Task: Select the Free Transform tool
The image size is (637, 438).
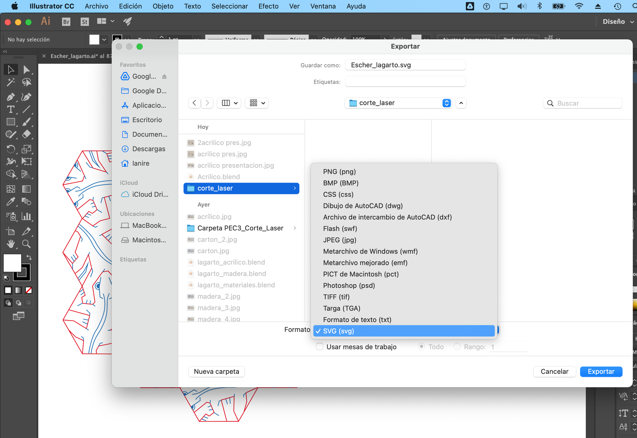Action: tap(27, 161)
